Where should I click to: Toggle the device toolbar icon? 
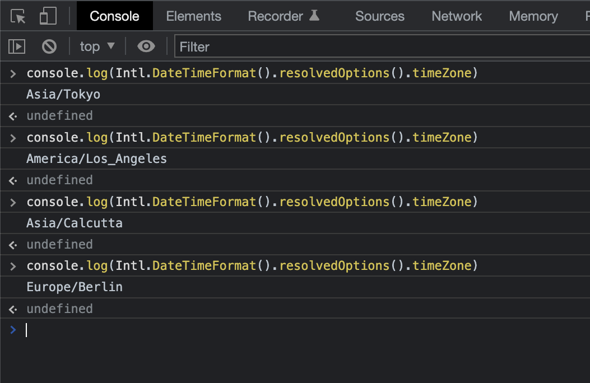(x=48, y=16)
